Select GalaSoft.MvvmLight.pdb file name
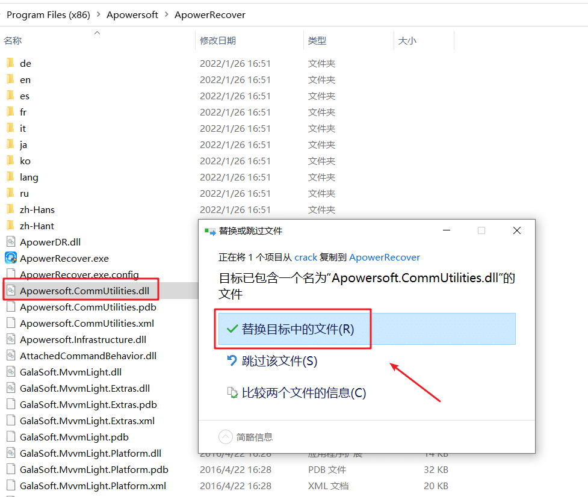The width and height of the screenshot is (588, 497). pos(74,437)
